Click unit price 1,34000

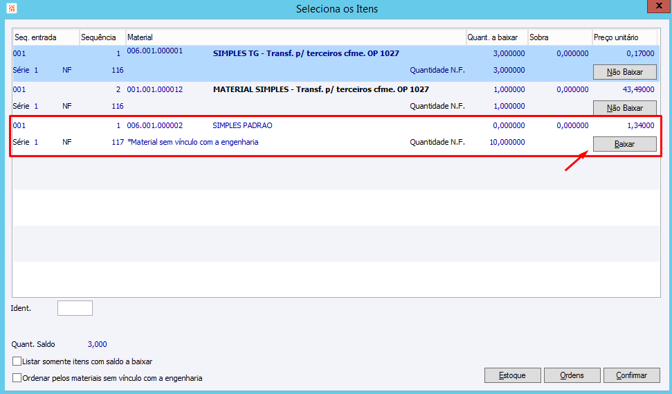[640, 125]
